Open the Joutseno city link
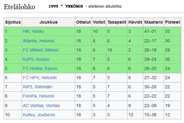 tap(46, 115)
